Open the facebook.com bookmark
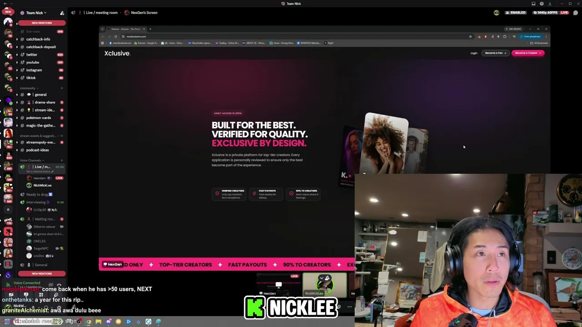The height and width of the screenshot is (327, 582). (x=120, y=43)
